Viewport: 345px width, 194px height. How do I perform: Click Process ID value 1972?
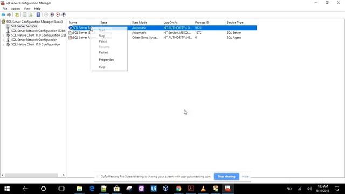[198, 33]
